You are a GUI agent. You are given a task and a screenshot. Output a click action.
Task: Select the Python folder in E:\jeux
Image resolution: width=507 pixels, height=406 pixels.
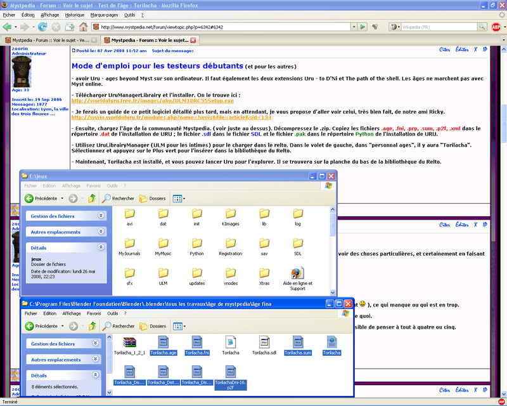pyautogui.click(x=196, y=247)
